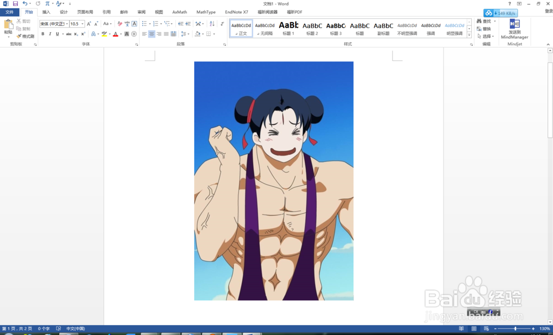Switch to the EndNote X7 tab
Screen dimensions: 553x335
tap(237, 12)
